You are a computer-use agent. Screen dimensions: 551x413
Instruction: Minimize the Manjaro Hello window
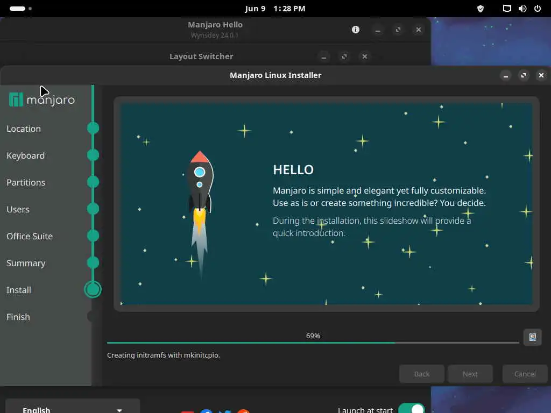pyautogui.click(x=377, y=30)
